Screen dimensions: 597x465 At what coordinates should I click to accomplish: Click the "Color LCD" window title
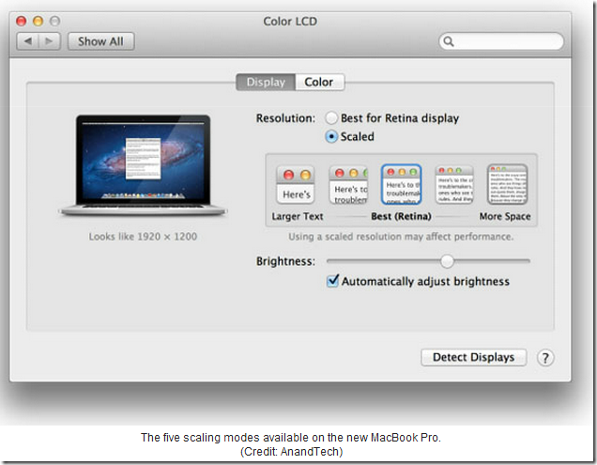(x=290, y=22)
